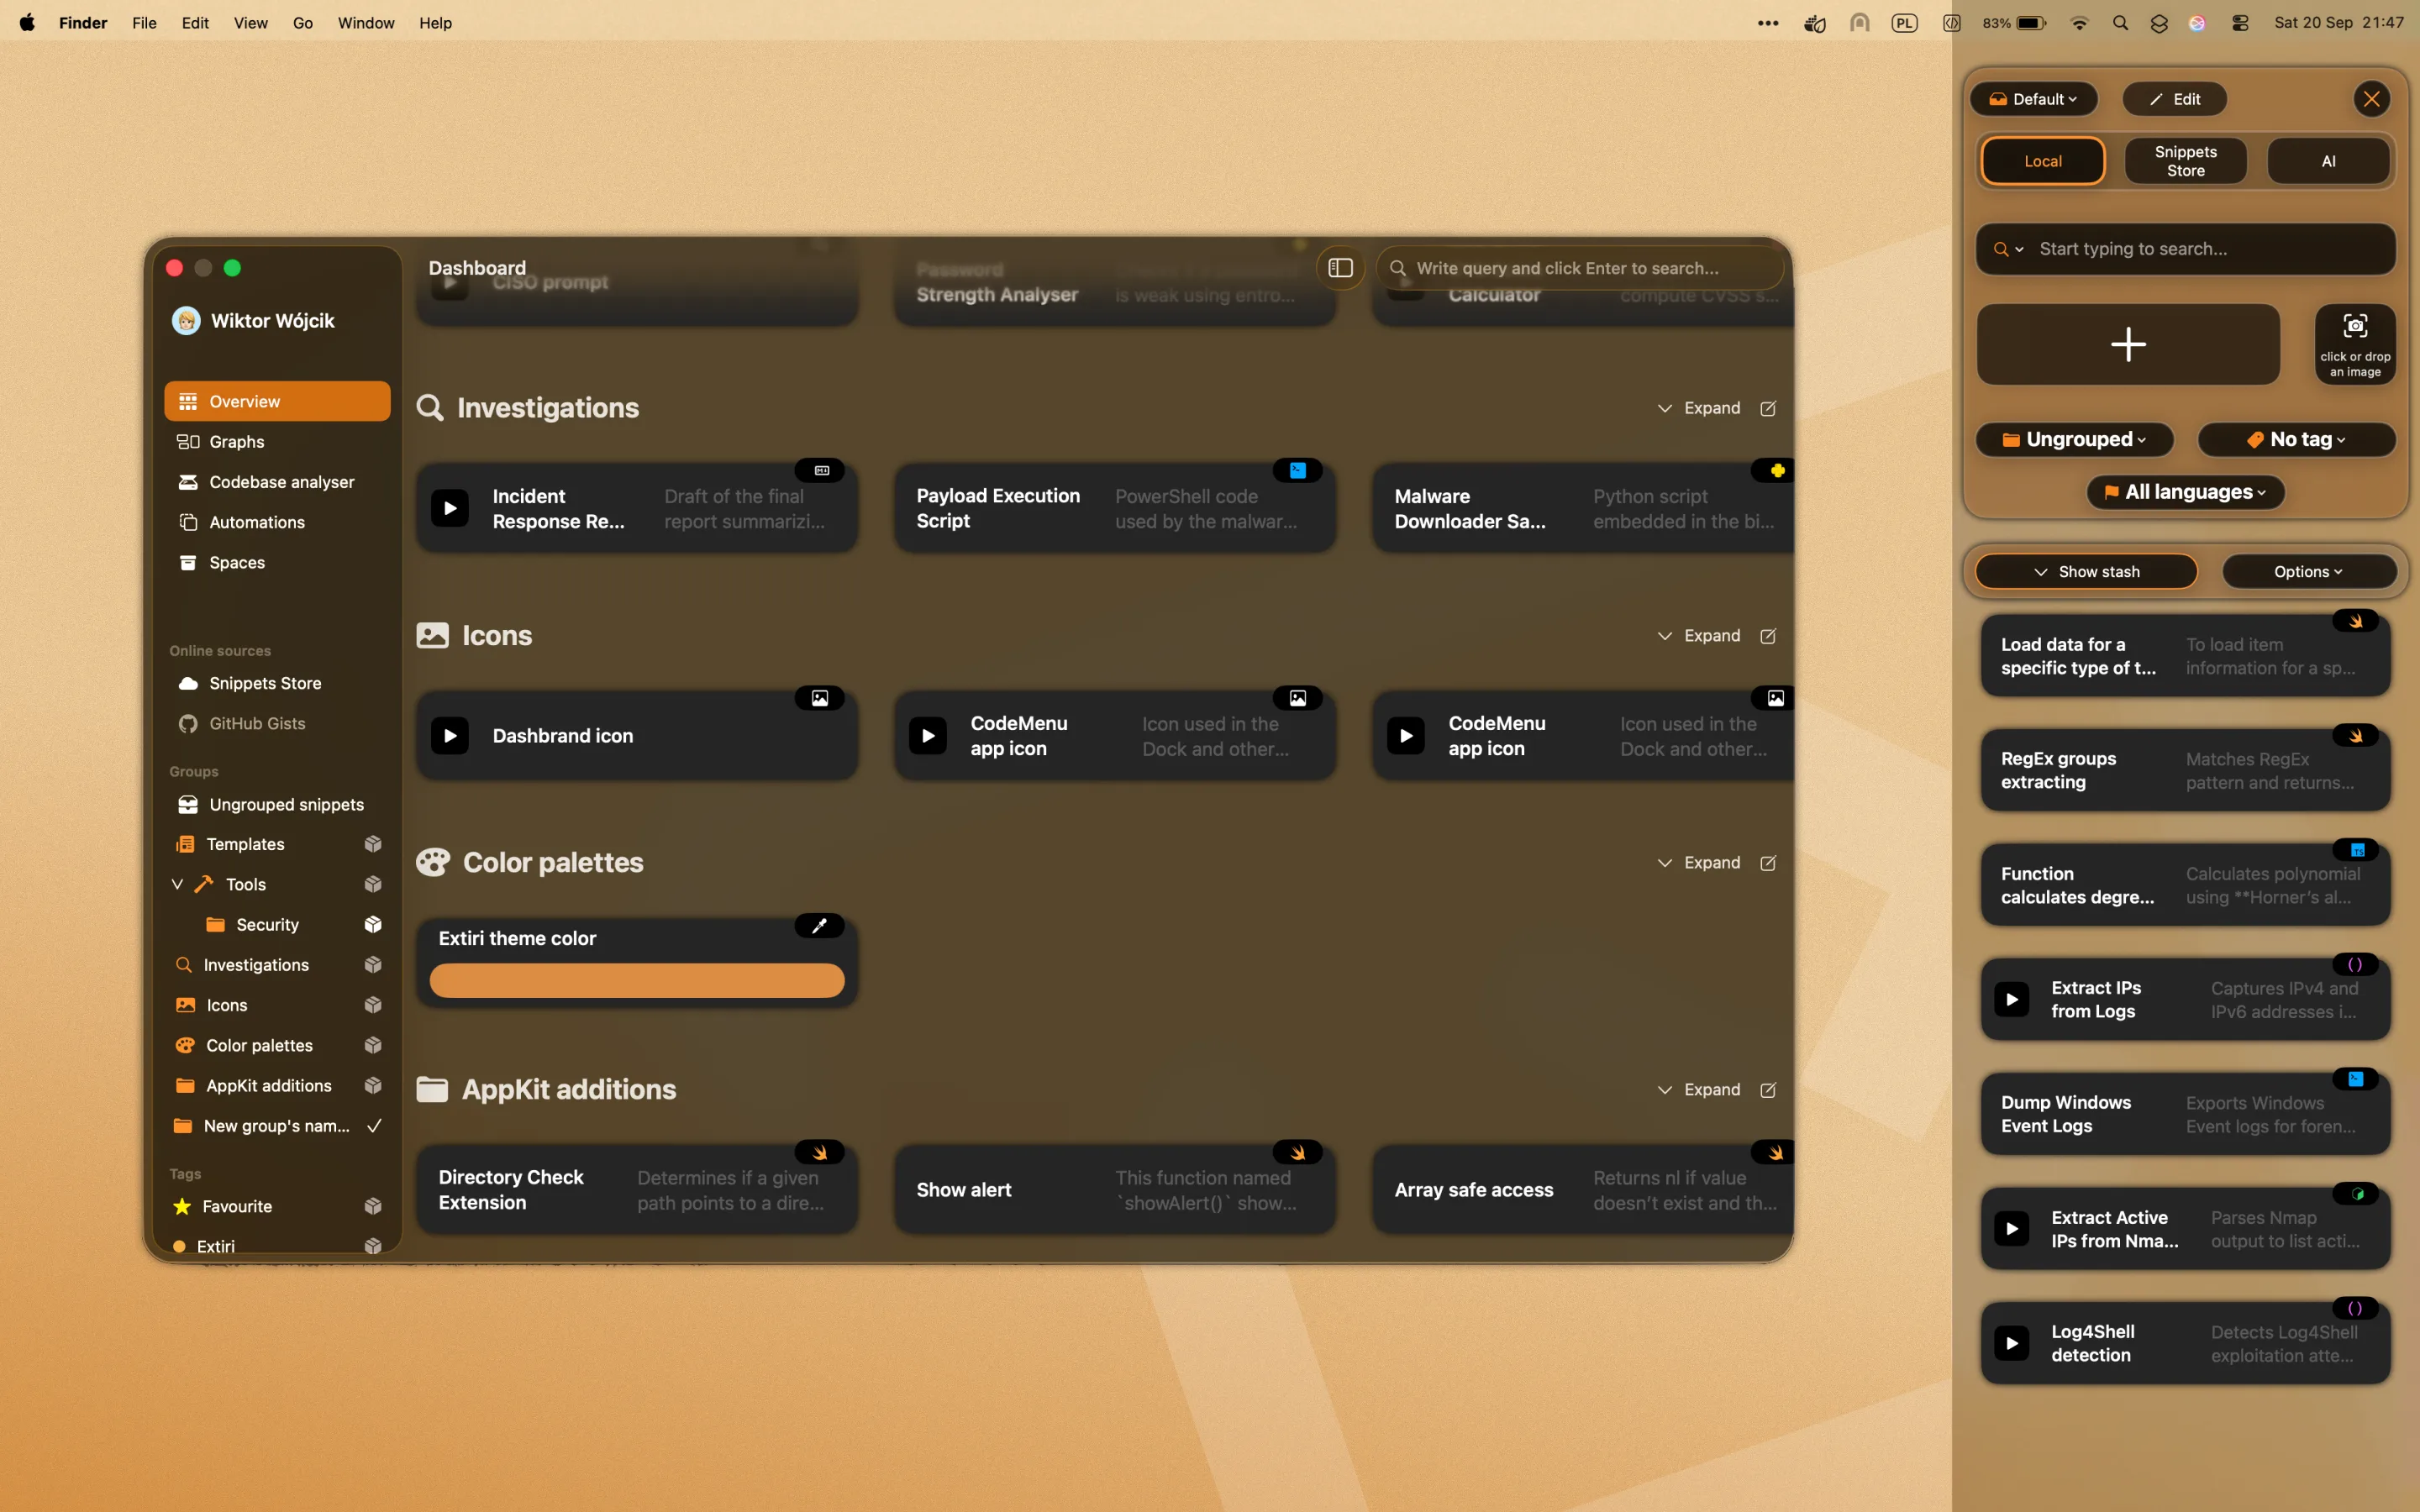Open macOS Spotlight search in menu bar
The image size is (2420, 1512).
[x=2120, y=23]
